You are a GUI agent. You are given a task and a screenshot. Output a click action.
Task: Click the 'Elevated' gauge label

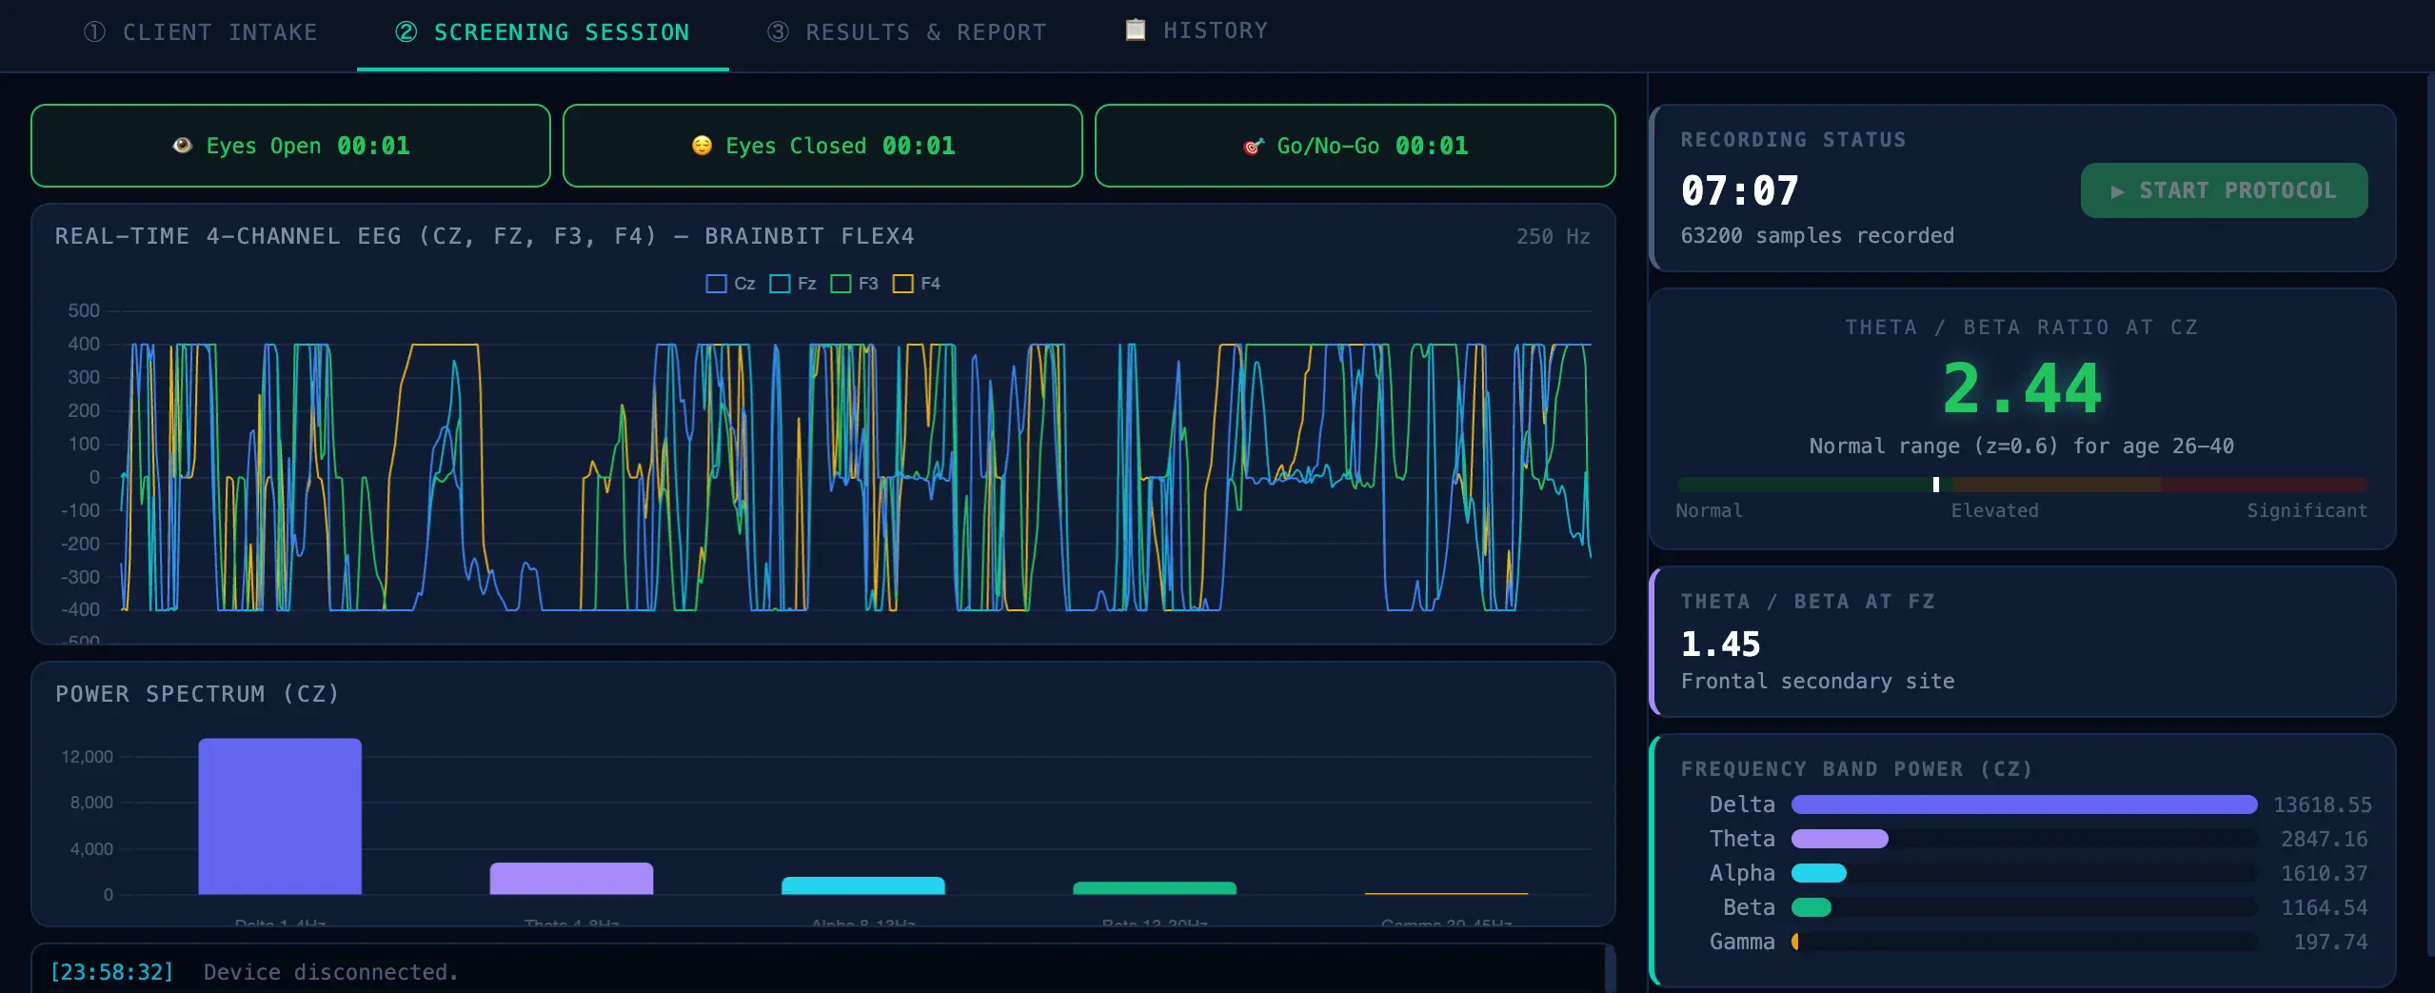click(x=1994, y=510)
